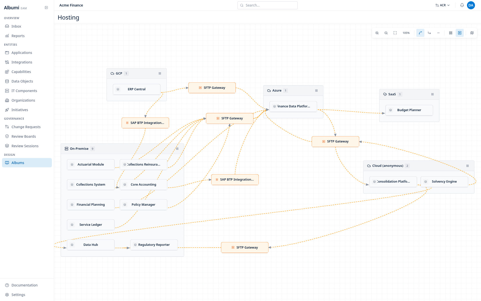This screenshot has width=481, height=301.
Task: Toggle the minimap icon
Action: [472, 33]
